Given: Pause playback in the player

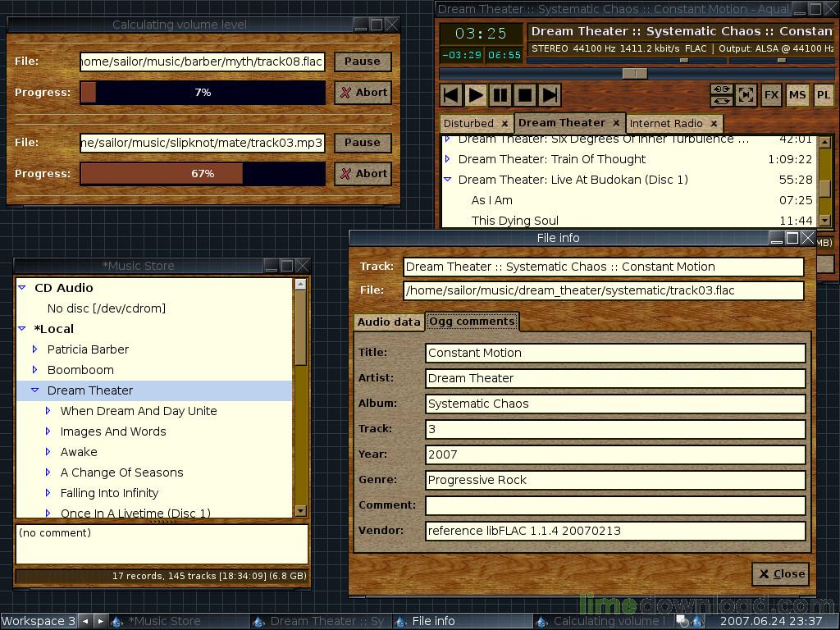Looking at the screenshot, I should (x=500, y=95).
